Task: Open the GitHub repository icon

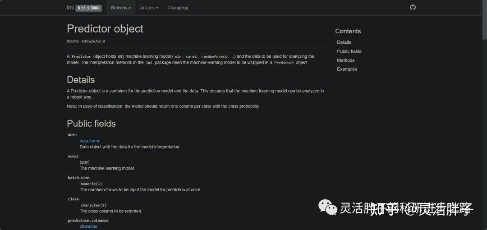Action: pos(413,7)
